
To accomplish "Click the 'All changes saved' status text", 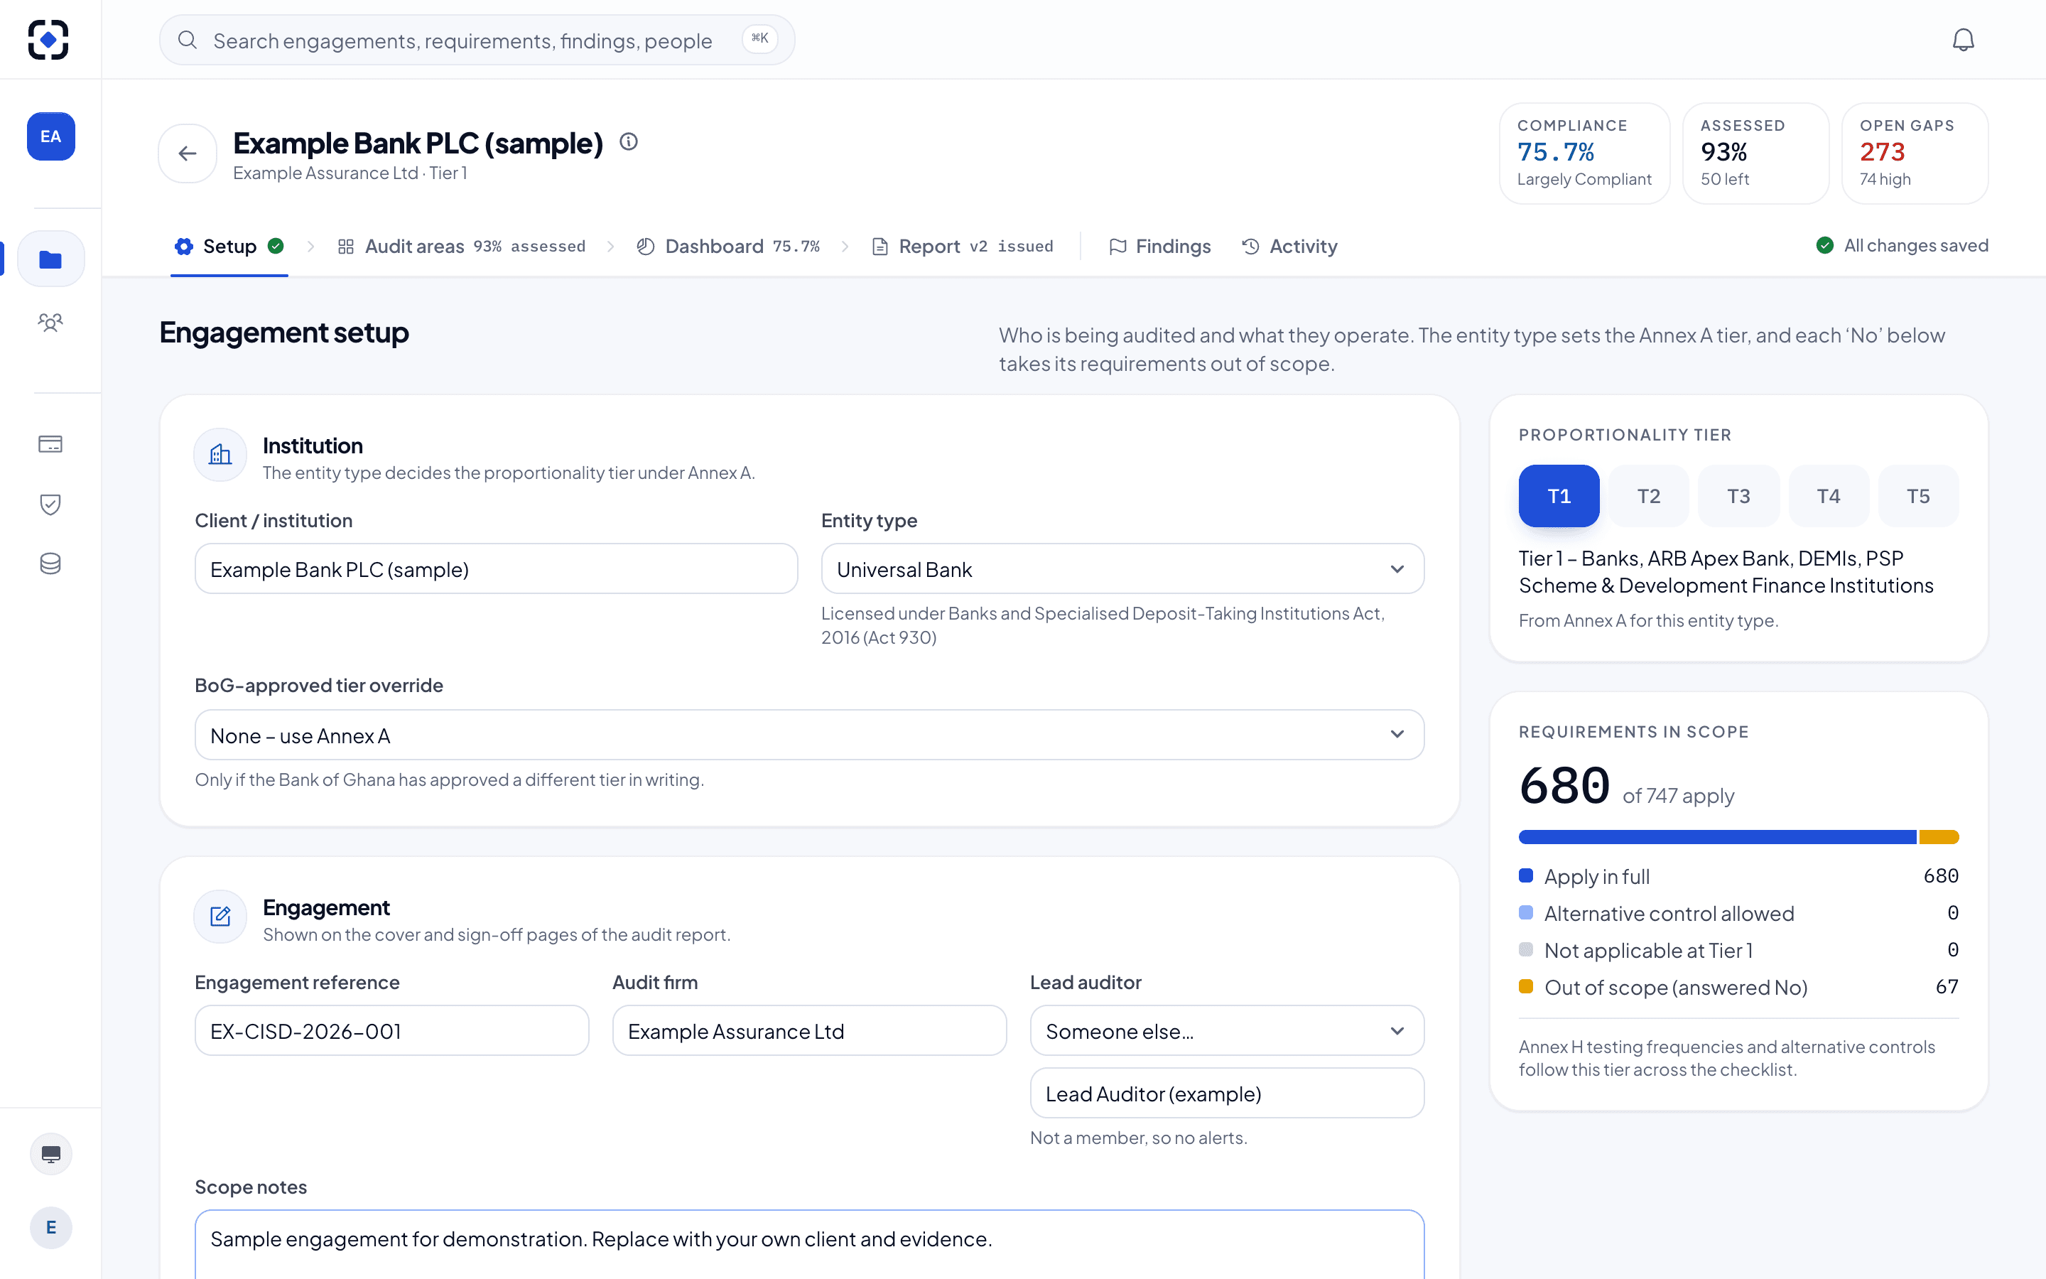I will [x=1916, y=245].
